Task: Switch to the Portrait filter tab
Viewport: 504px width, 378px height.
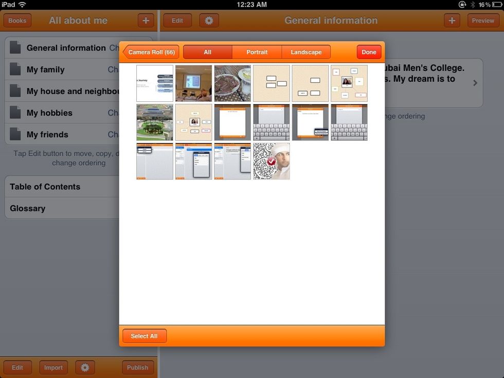Action: tap(257, 52)
